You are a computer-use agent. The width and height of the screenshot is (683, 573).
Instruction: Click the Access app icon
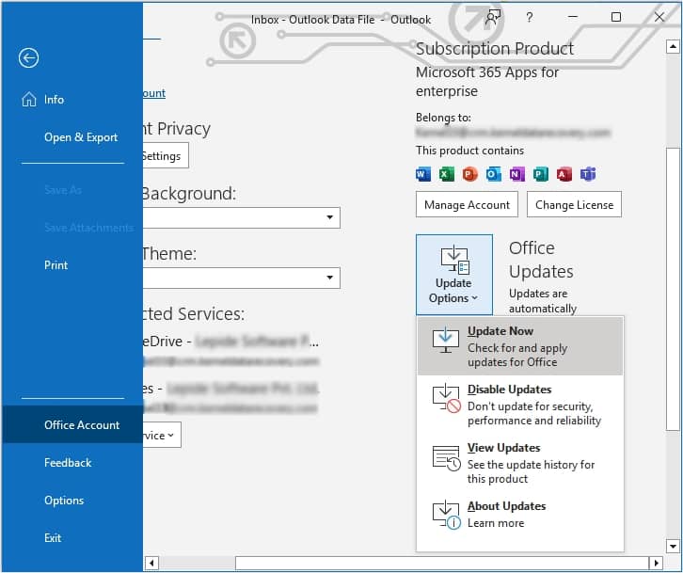tap(564, 174)
